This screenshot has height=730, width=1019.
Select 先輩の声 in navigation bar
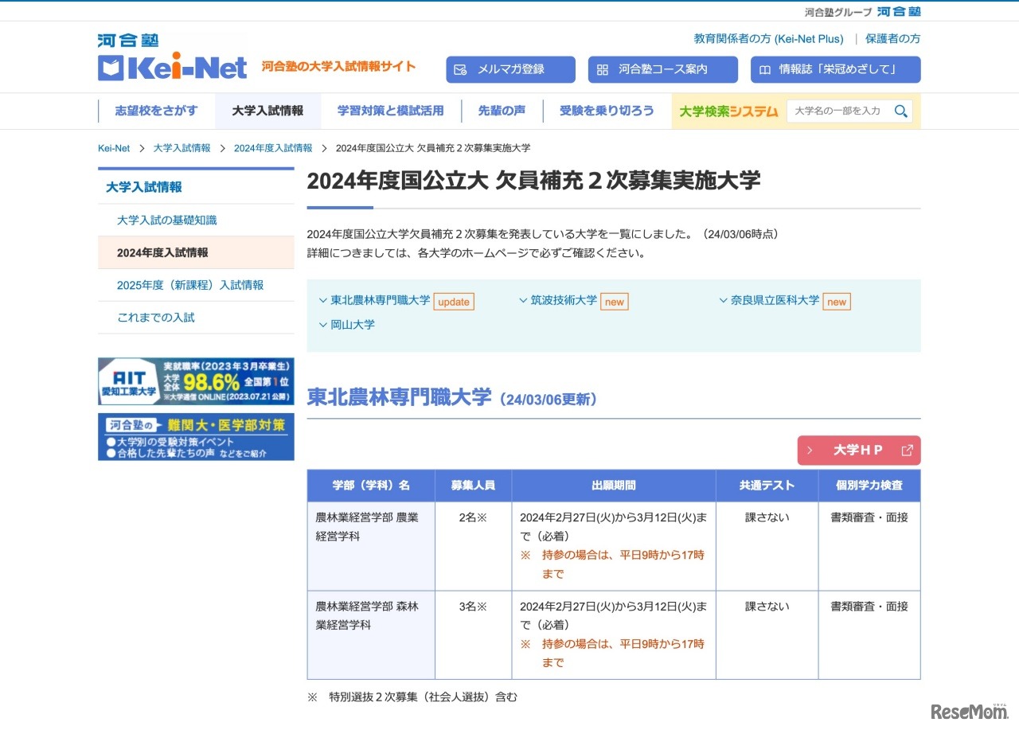(x=502, y=111)
